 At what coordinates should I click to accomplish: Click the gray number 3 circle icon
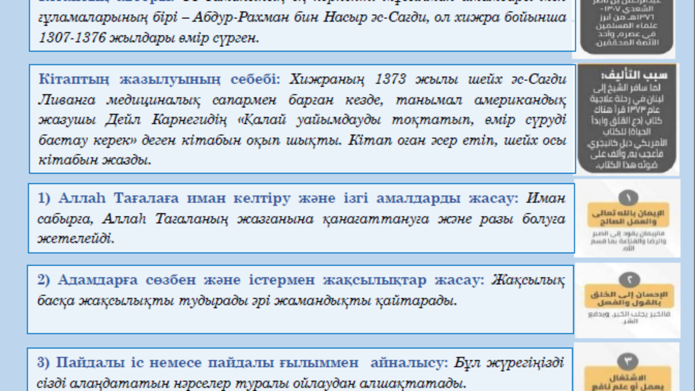pos(628,361)
